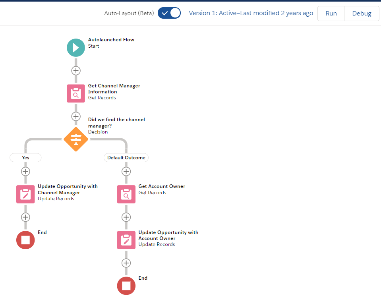Select the channel manager Decision diamond
Image resolution: width=381 pixels, height=298 pixels.
(76, 139)
